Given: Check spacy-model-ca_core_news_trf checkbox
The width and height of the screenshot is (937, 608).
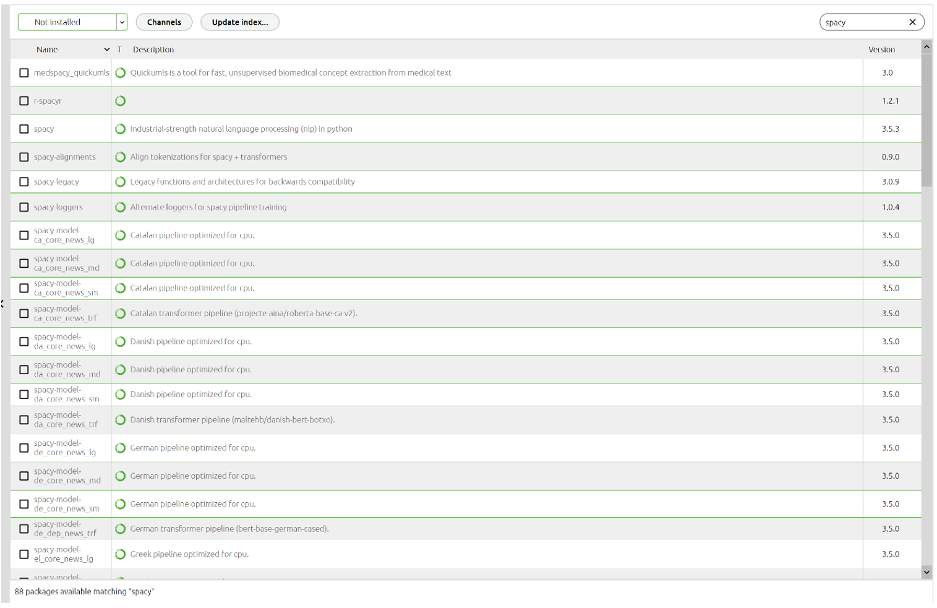Looking at the screenshot, I should (x=24, y=314).
